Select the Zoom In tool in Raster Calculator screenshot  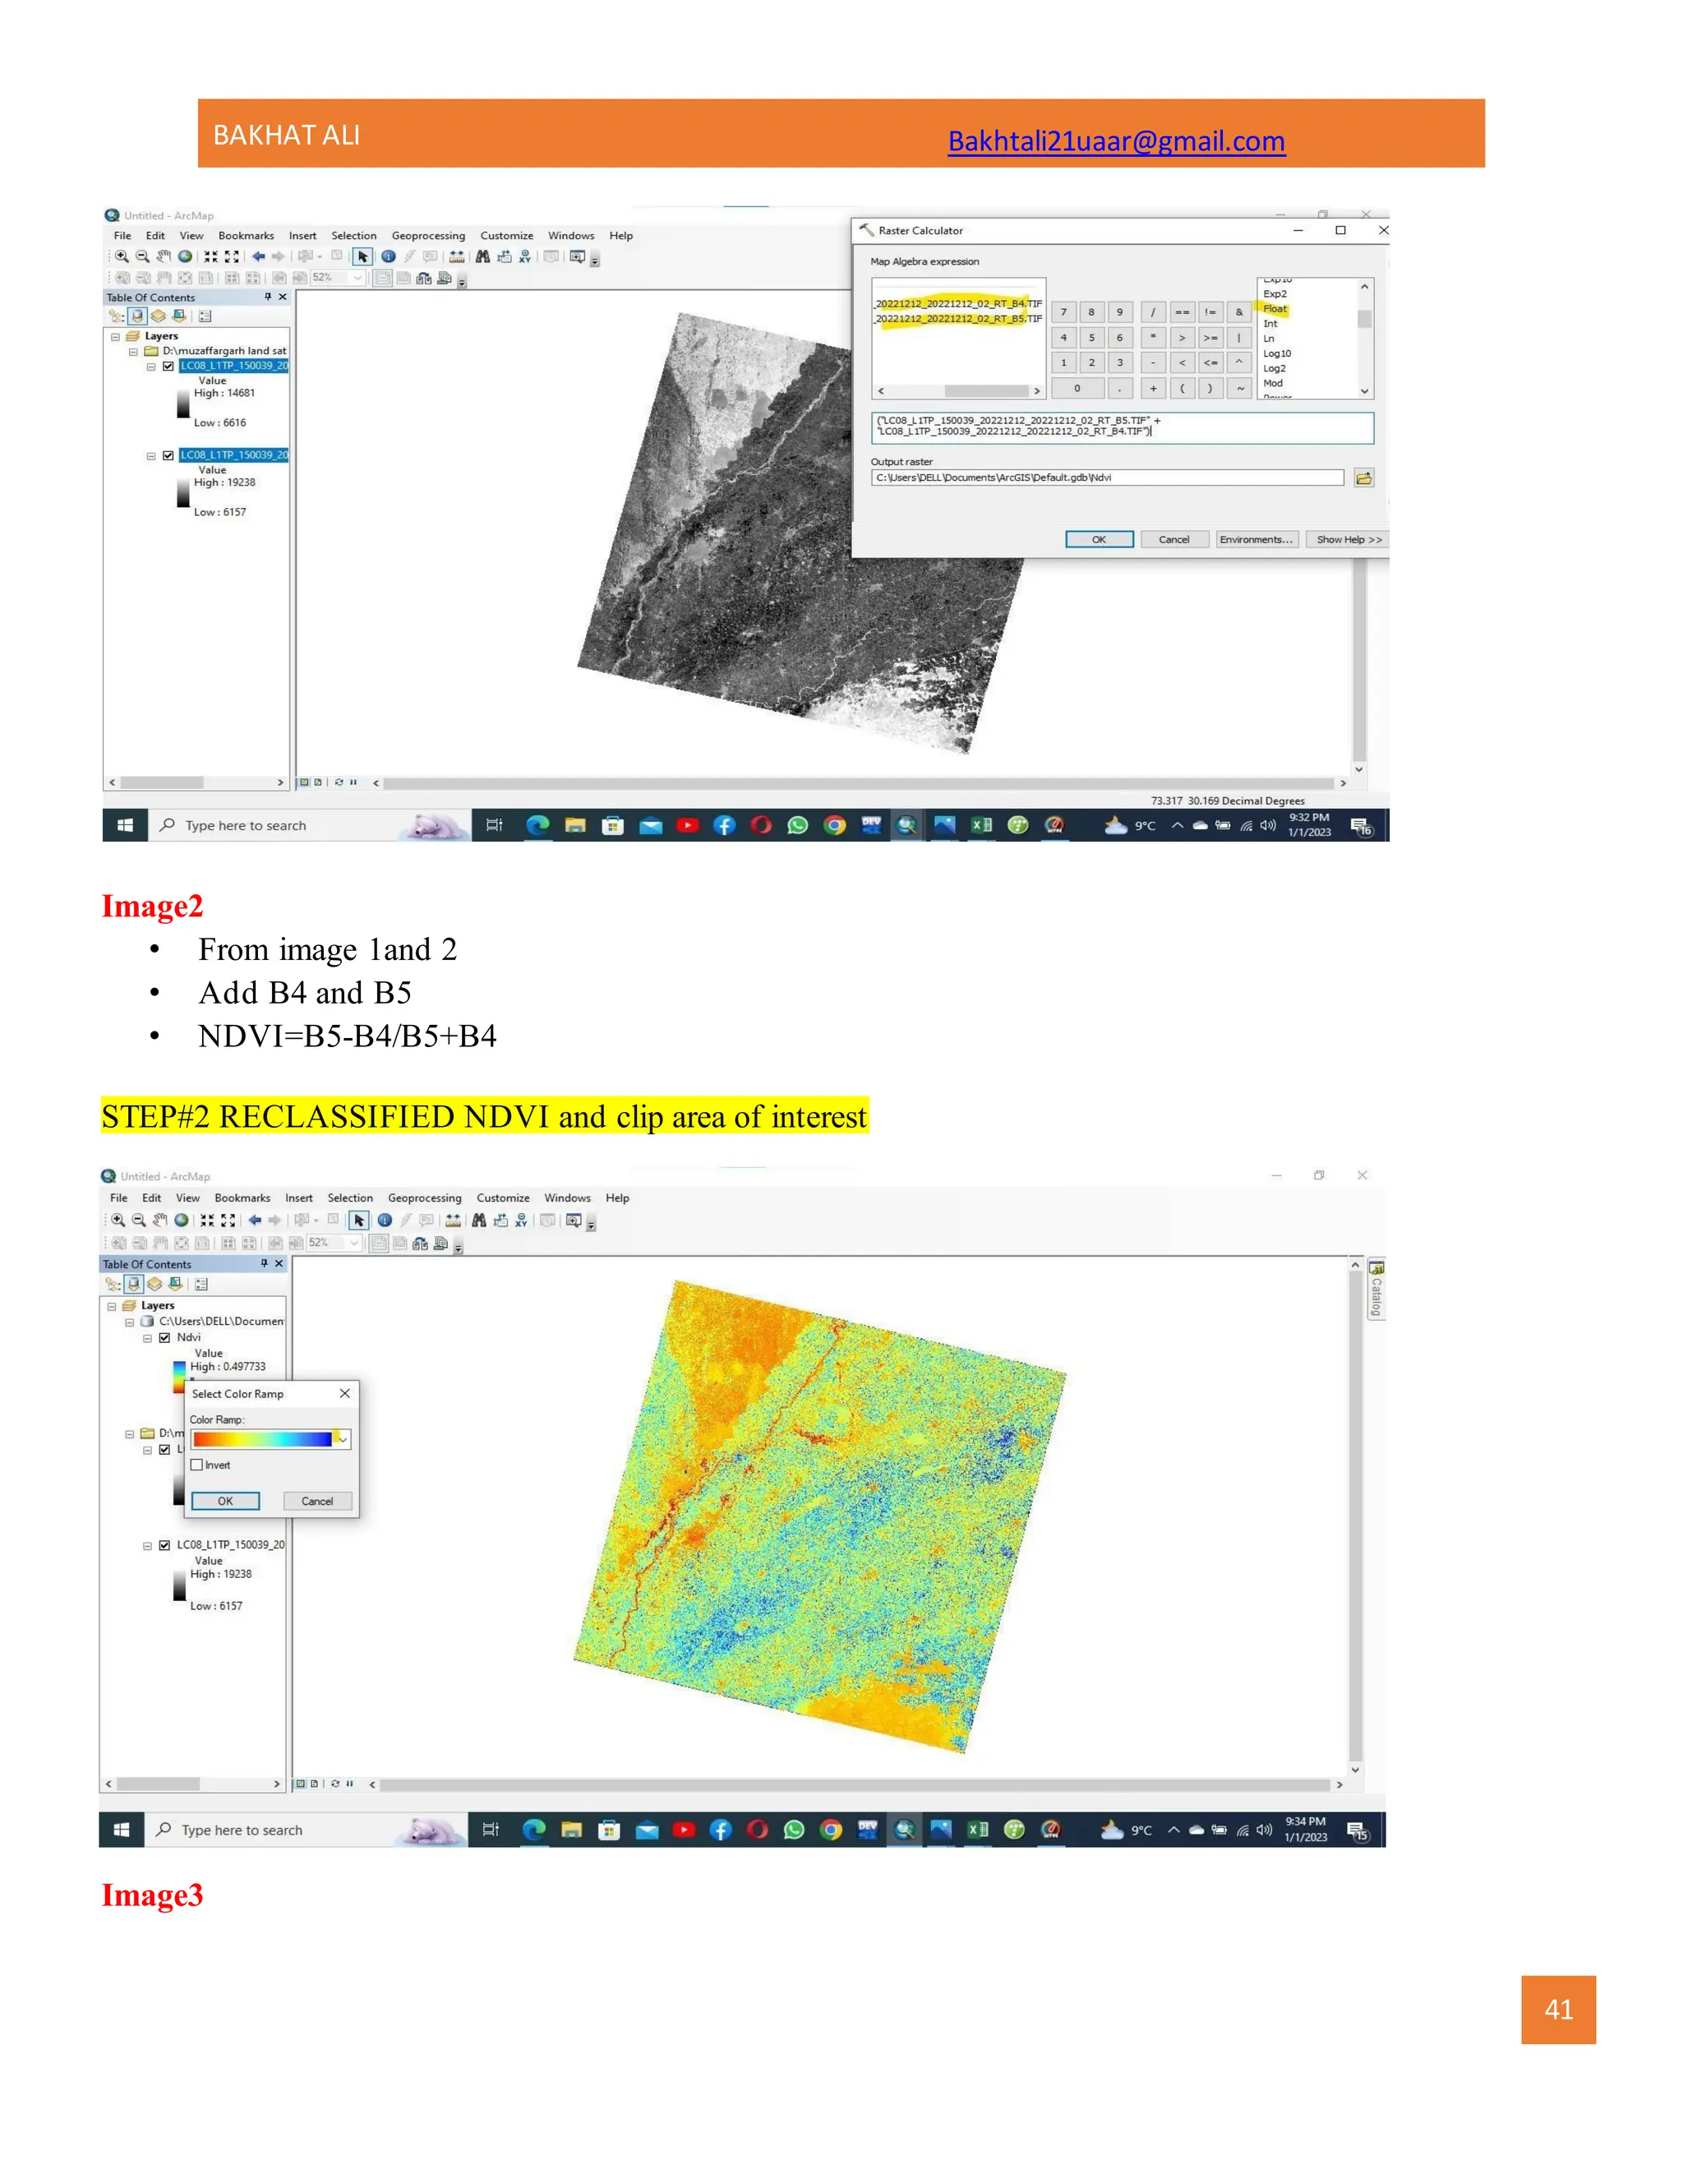pyautogui.click(x=122, y=256)
